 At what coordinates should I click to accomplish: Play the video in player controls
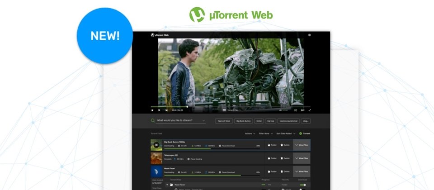[159, 110]
